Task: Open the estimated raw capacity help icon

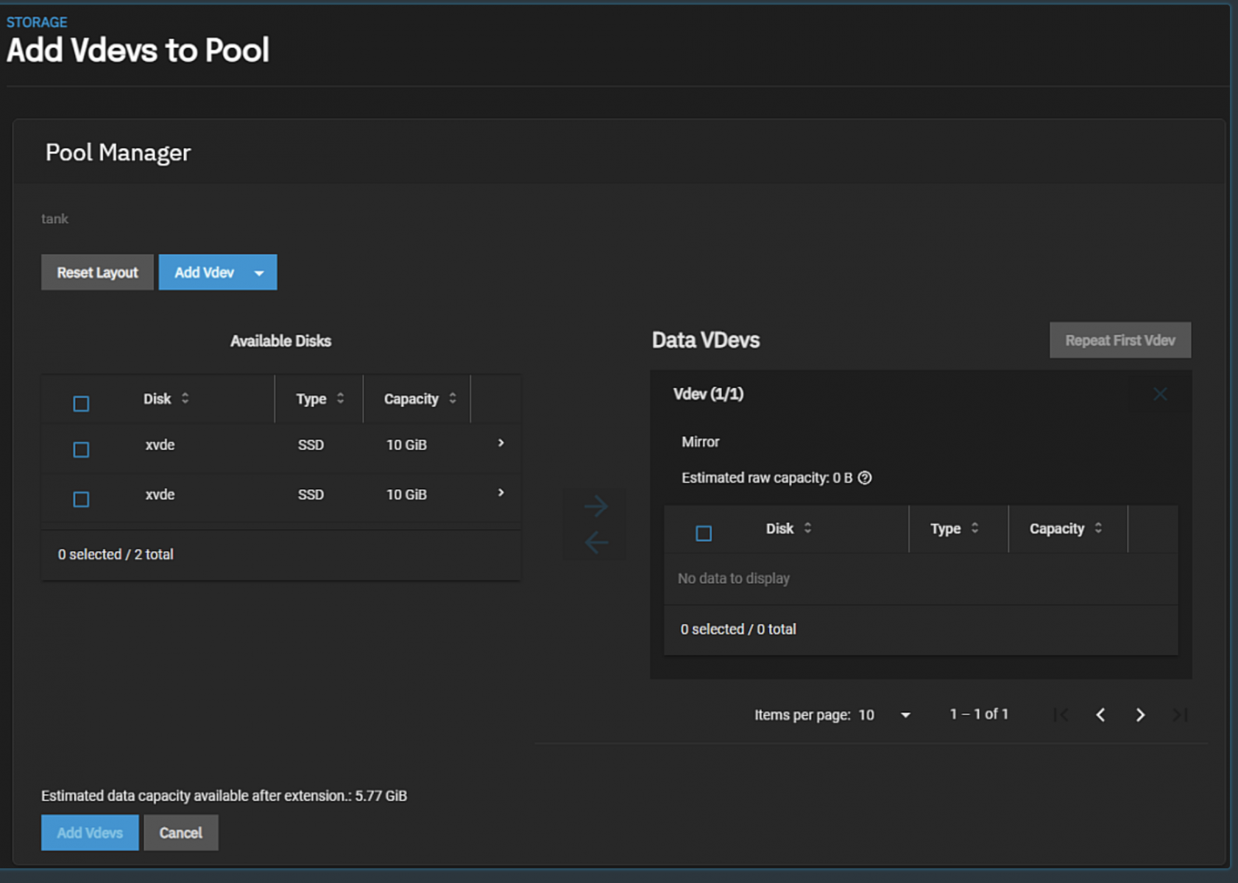Action: pyautogui.click(x=865, y=478)
